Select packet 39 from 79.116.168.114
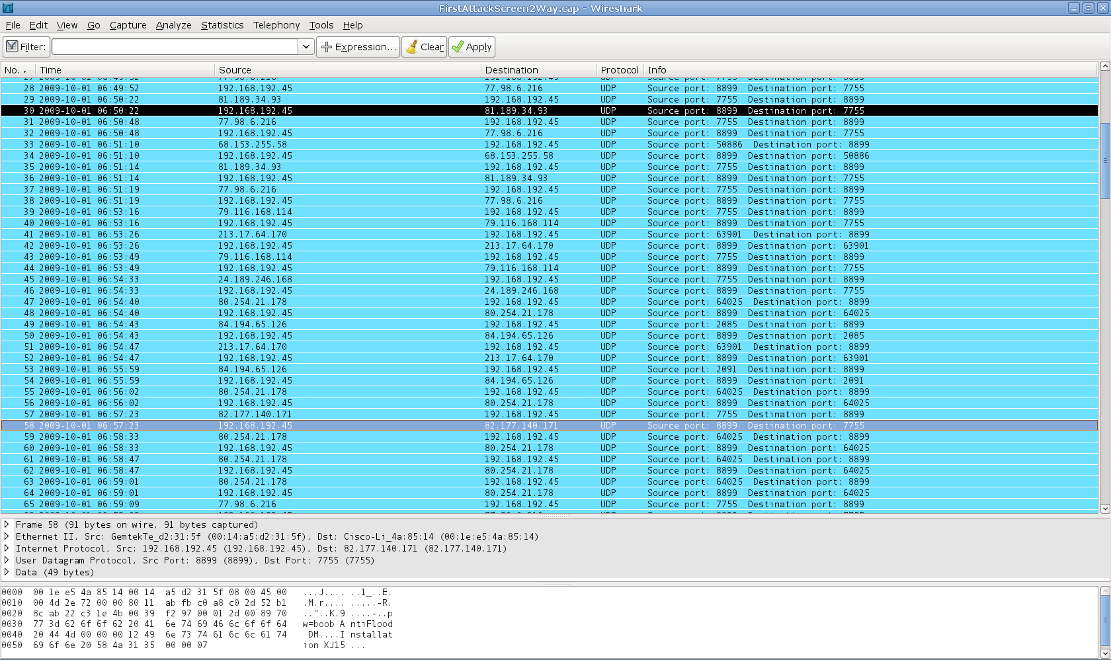This screenshot has width=1111, height=660. click(x=549, y=212)
